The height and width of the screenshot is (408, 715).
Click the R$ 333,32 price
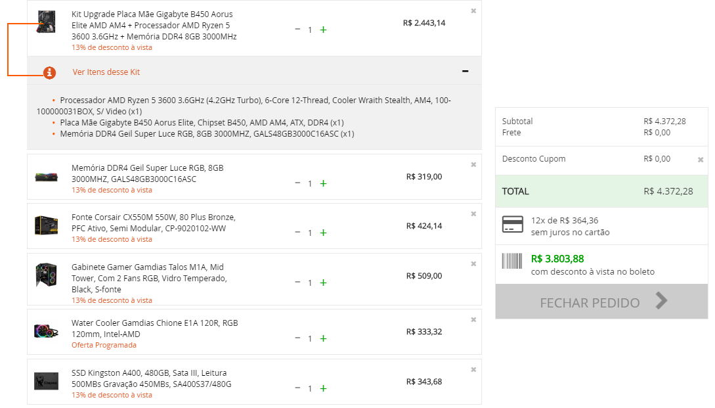pos(424,332)
